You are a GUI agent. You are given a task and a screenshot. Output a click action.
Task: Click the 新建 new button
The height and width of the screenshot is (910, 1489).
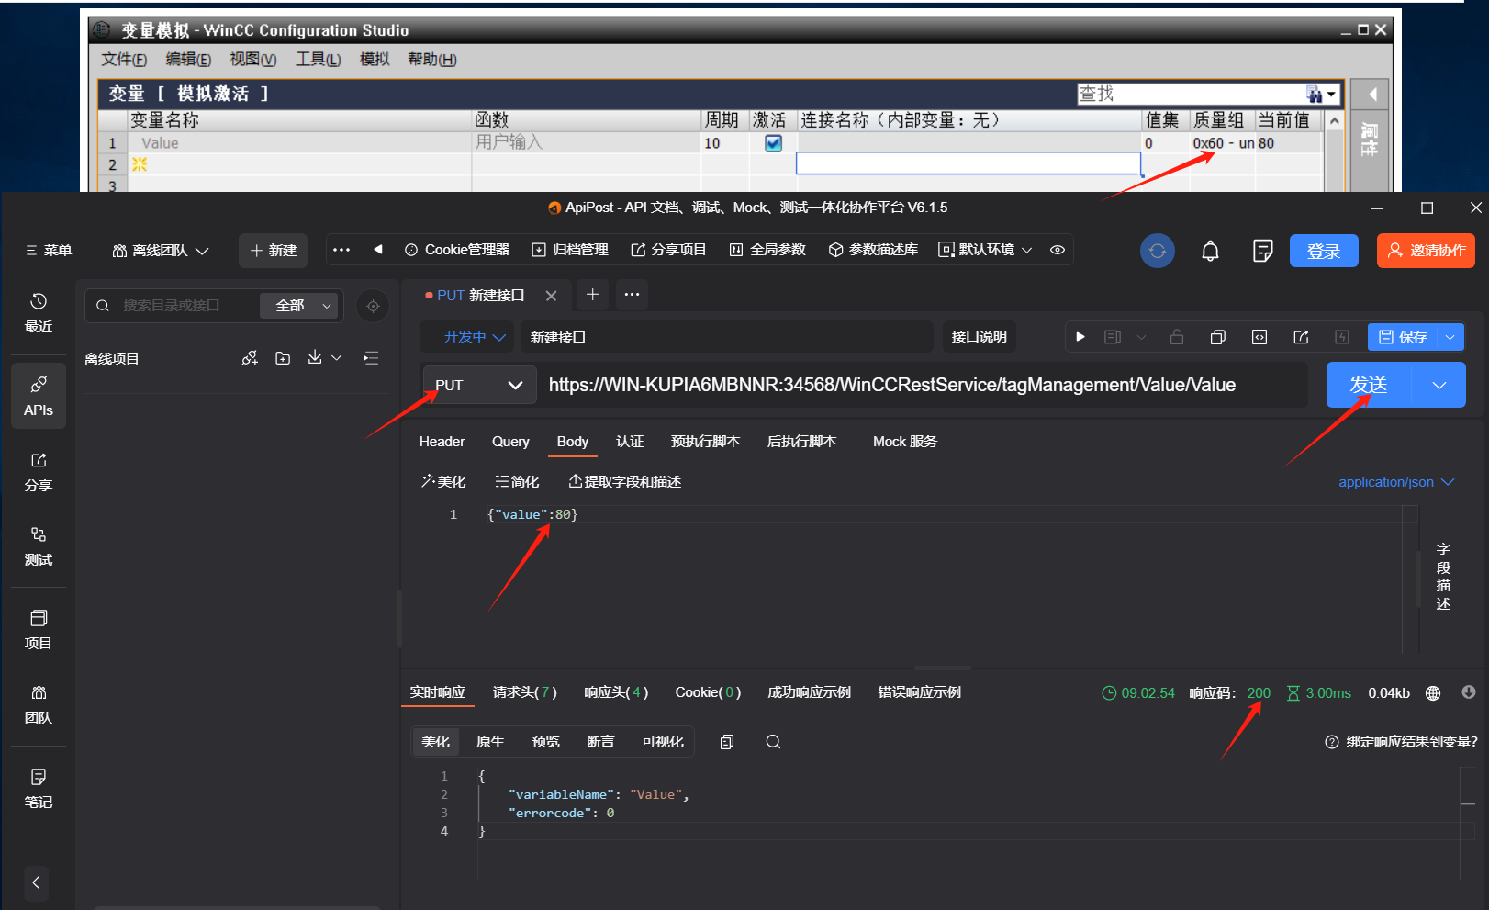tap(274, 250)
